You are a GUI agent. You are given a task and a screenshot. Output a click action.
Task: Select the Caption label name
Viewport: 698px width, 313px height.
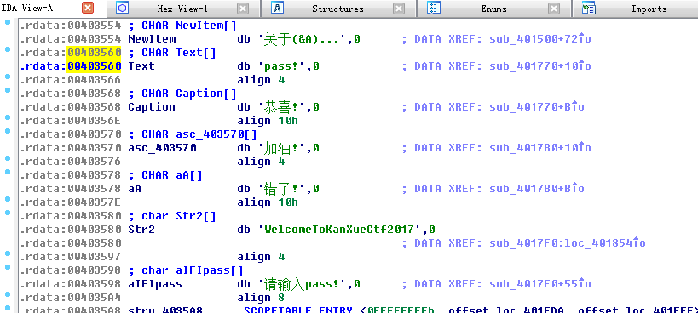tap(152, 107)
